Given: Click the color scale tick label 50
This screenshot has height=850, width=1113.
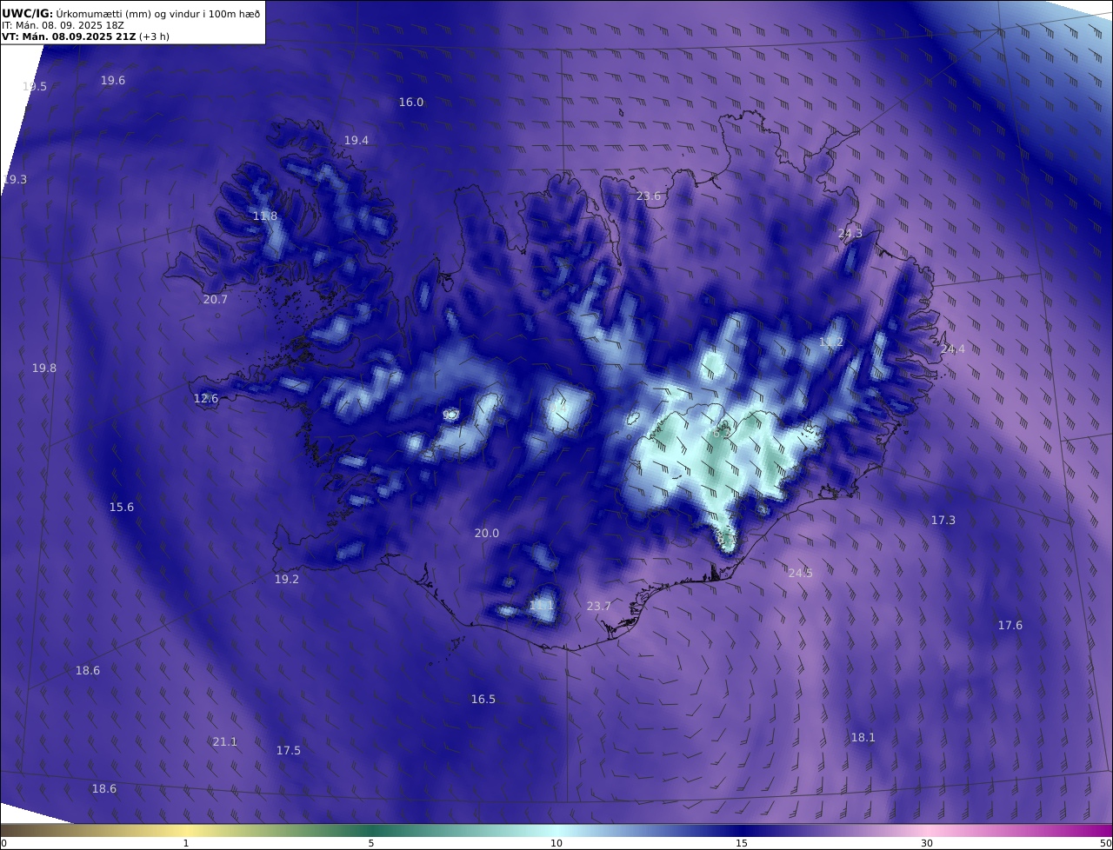Looking at the screenshot, I should click(1105, 843).
